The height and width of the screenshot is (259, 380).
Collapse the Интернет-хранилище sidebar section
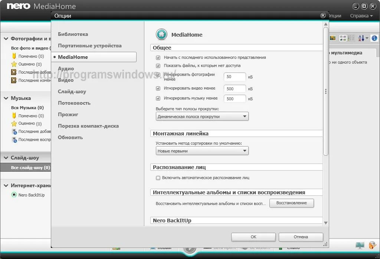tap(6, 185)
